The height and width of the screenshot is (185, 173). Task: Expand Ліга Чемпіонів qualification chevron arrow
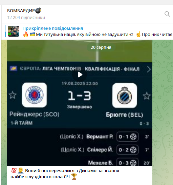[149, 69]
